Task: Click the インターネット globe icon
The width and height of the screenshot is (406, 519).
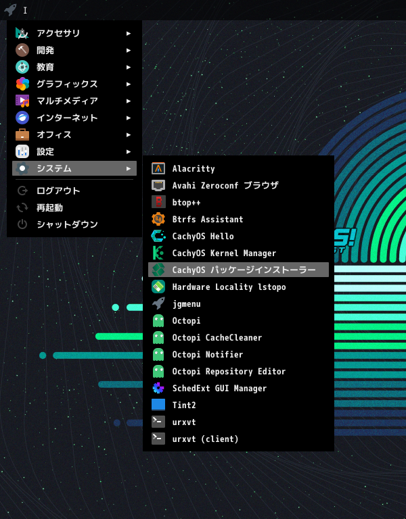Action: pos(22,118)
